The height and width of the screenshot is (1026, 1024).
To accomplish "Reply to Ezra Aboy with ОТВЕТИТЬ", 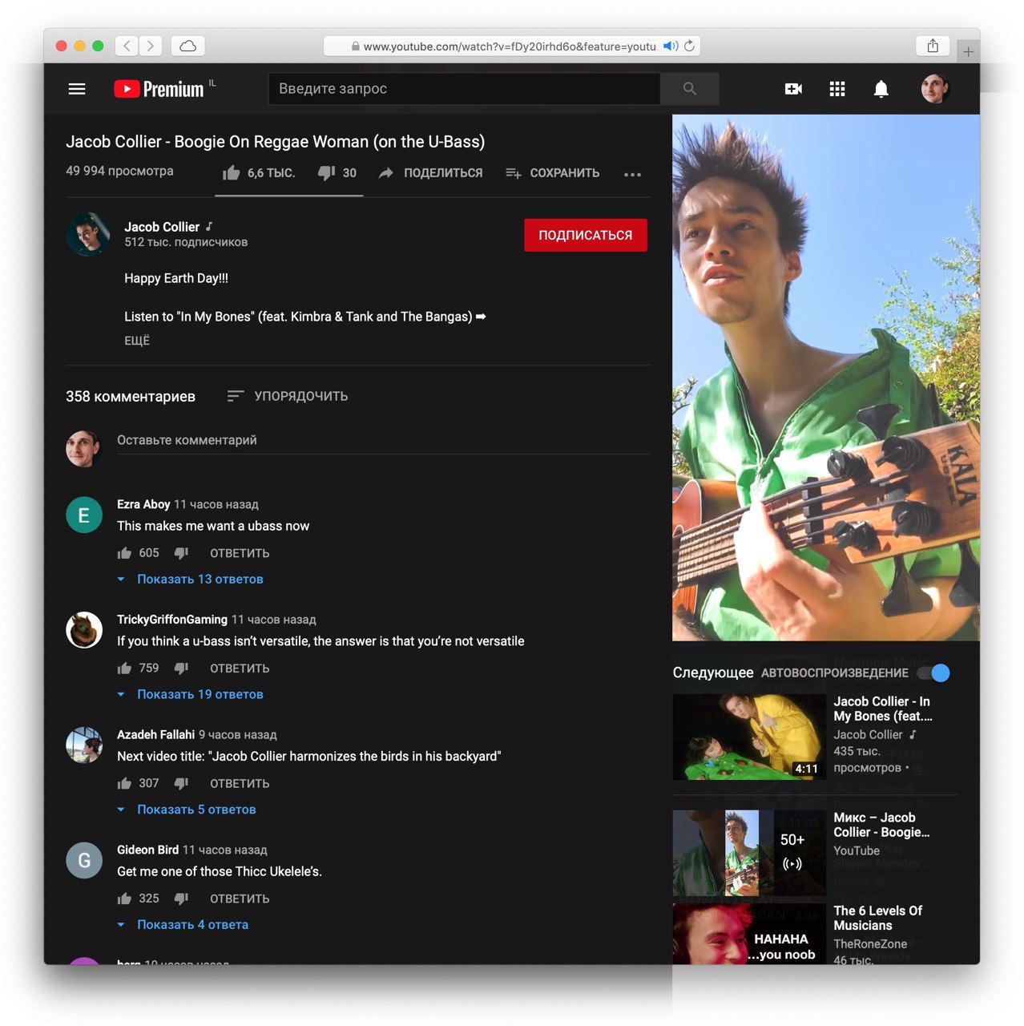I will pyautogui.click(x=240, y=554).
